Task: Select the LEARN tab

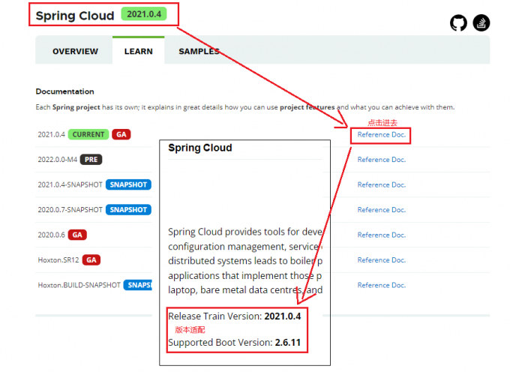Action: pyautogui.click(x=138, y=52)
